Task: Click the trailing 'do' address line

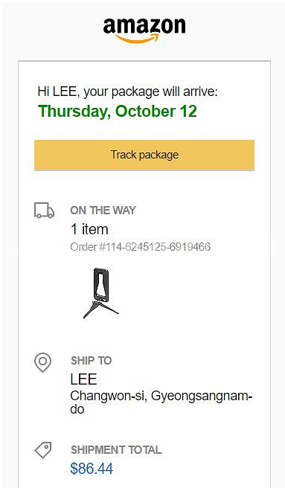Action: pyautogui.click(x=77, y=409)
